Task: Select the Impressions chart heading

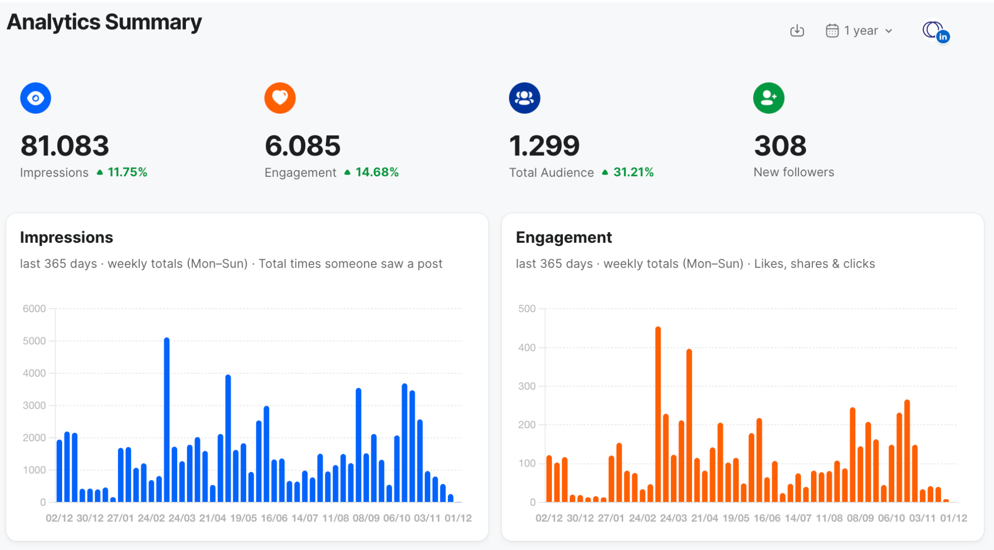Action: click(66, 237)
